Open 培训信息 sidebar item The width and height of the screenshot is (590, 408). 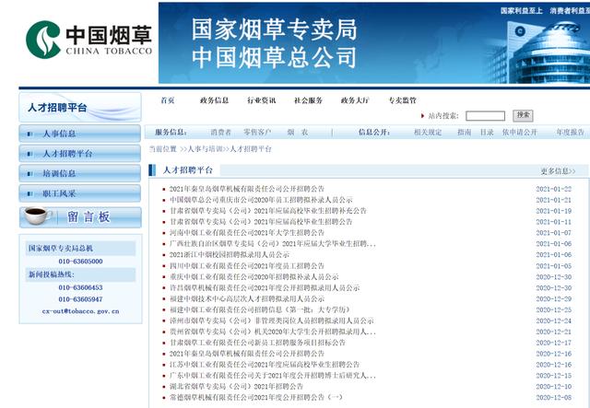[80, 173]
